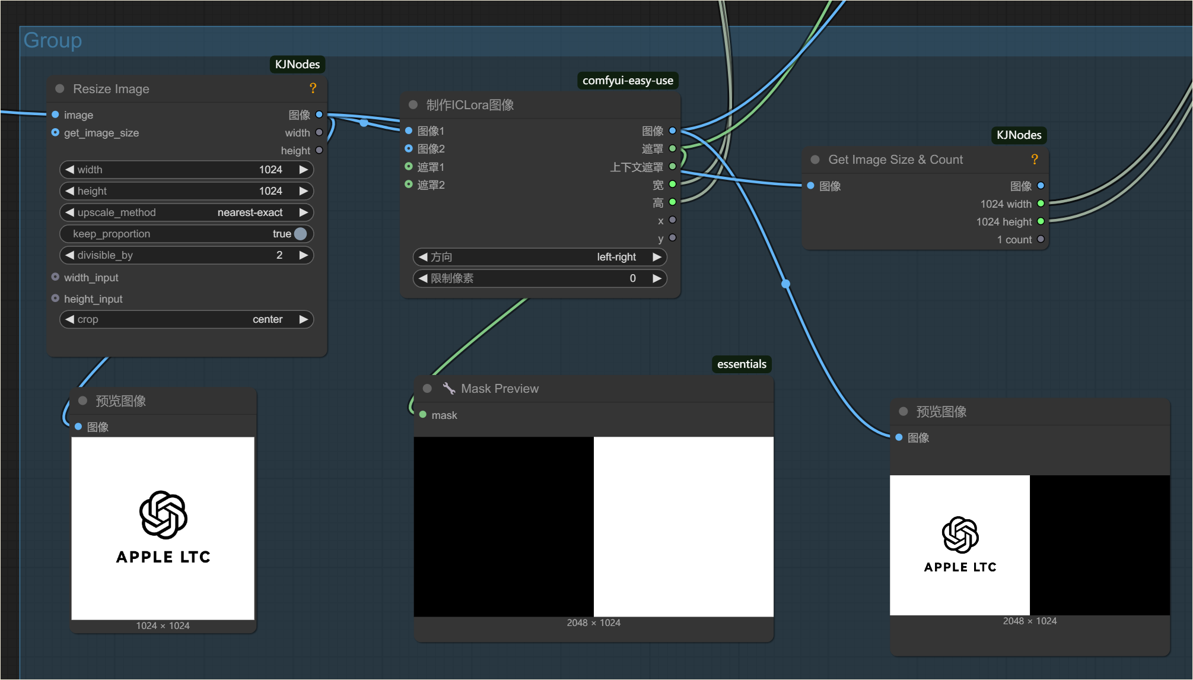Viewport: 1193px width, 680px height.
Task: Click the y output socket on ICLora node
Action: (673, 237)
